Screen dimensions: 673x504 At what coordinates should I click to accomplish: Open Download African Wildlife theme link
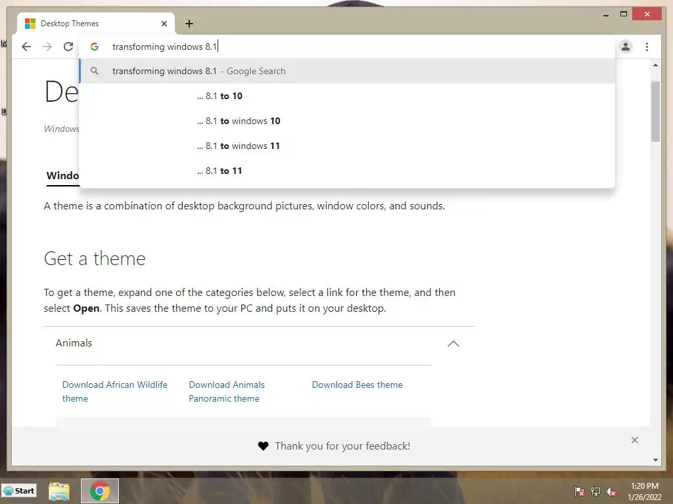tap(114, 391)
